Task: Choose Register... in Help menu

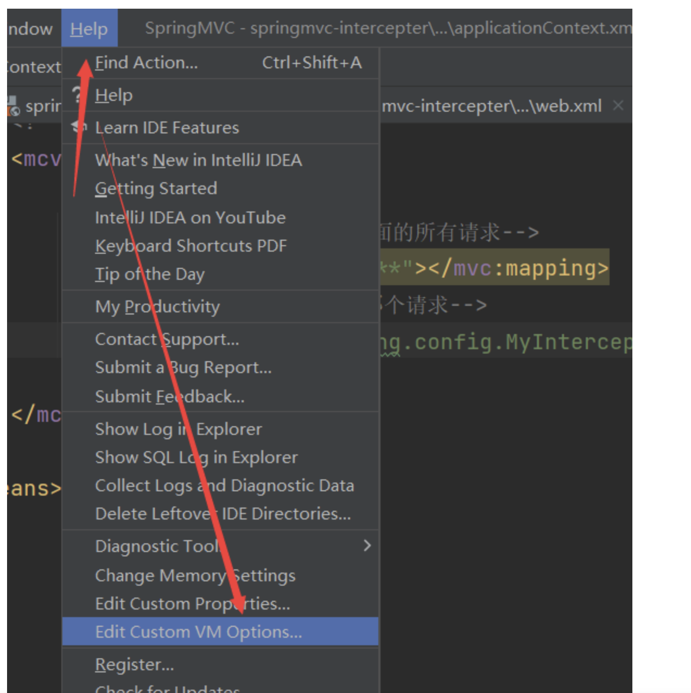Action: coord(220,665)
